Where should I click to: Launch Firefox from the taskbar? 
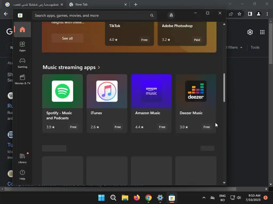click(137, 198)
